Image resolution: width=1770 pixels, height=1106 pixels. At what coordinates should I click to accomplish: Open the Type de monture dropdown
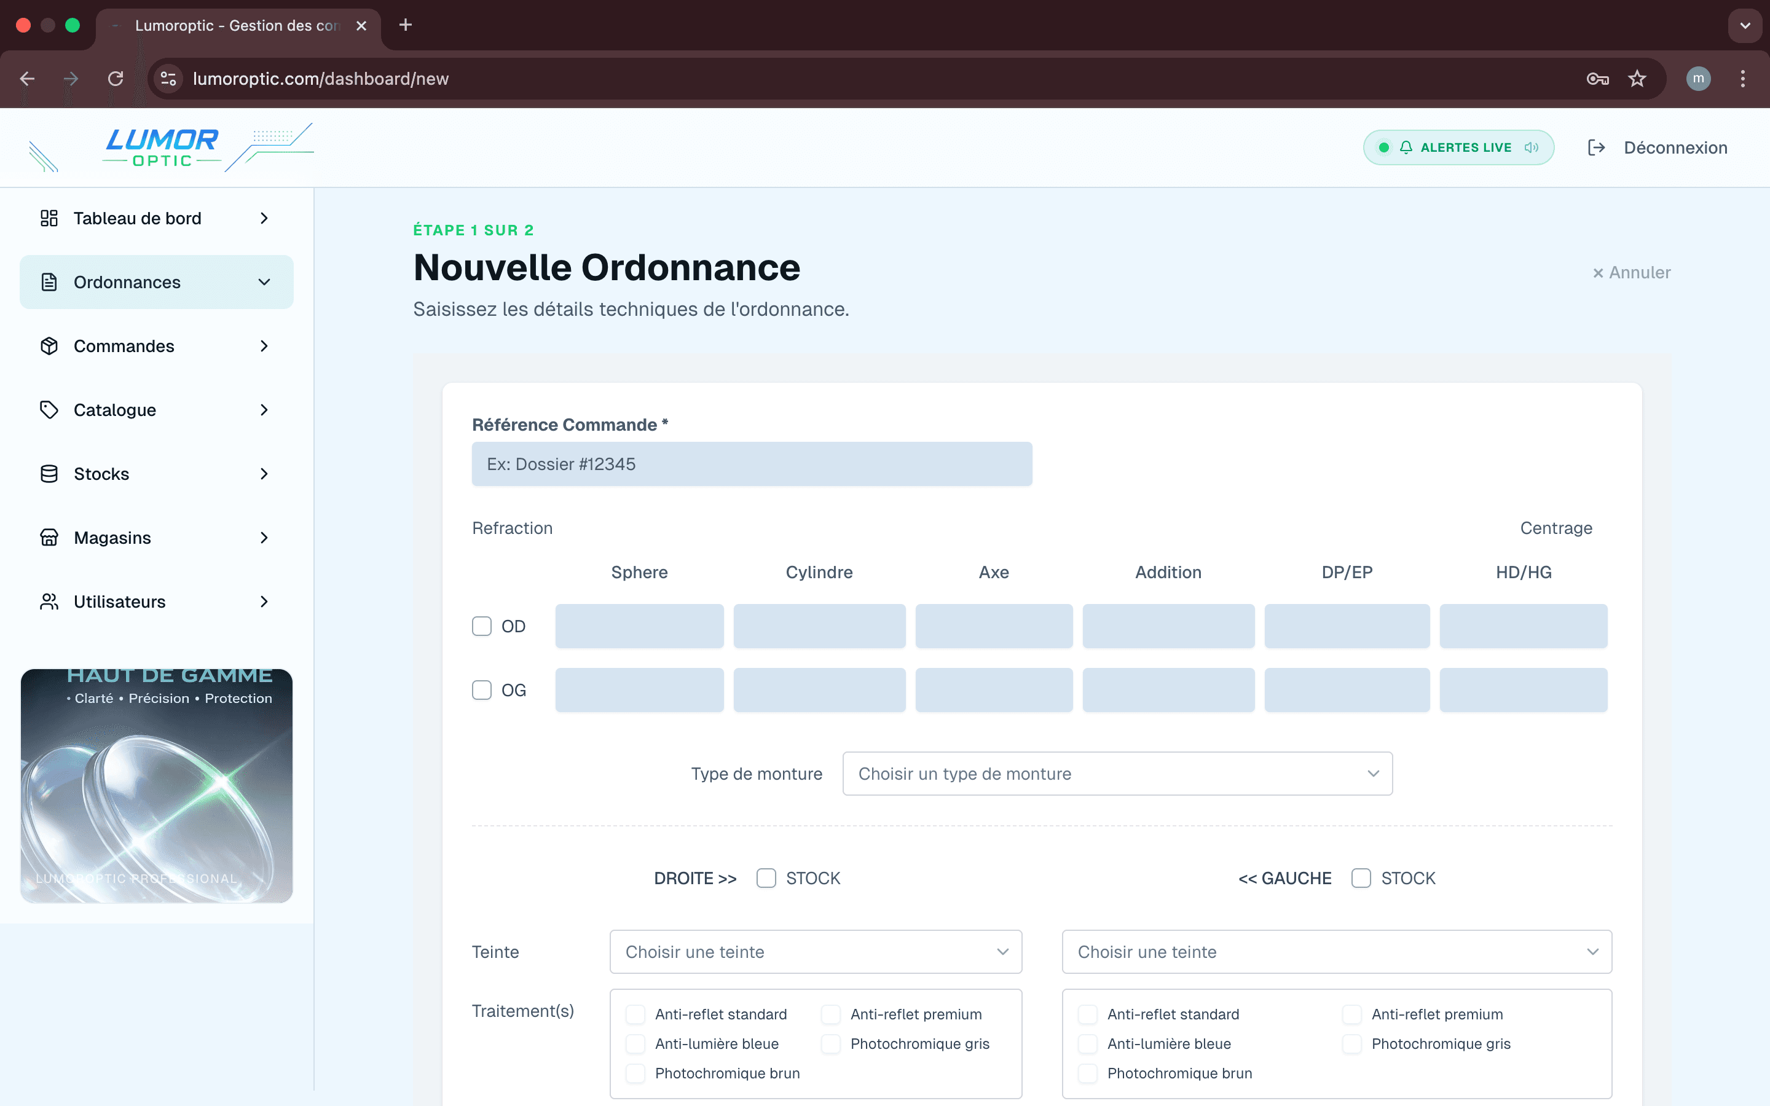coord(1117,773)
